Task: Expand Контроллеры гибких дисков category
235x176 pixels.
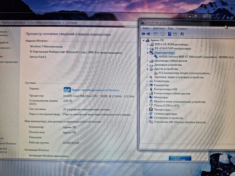Action: coord(147,93)
